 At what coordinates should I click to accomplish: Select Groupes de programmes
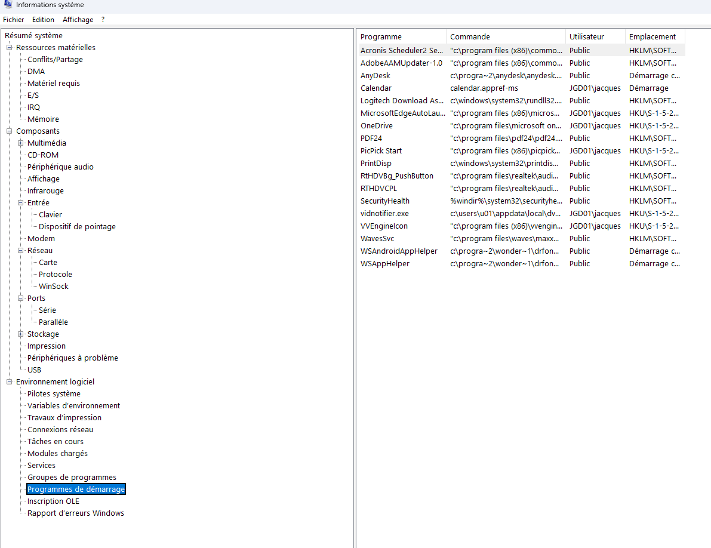coord(72,477)
